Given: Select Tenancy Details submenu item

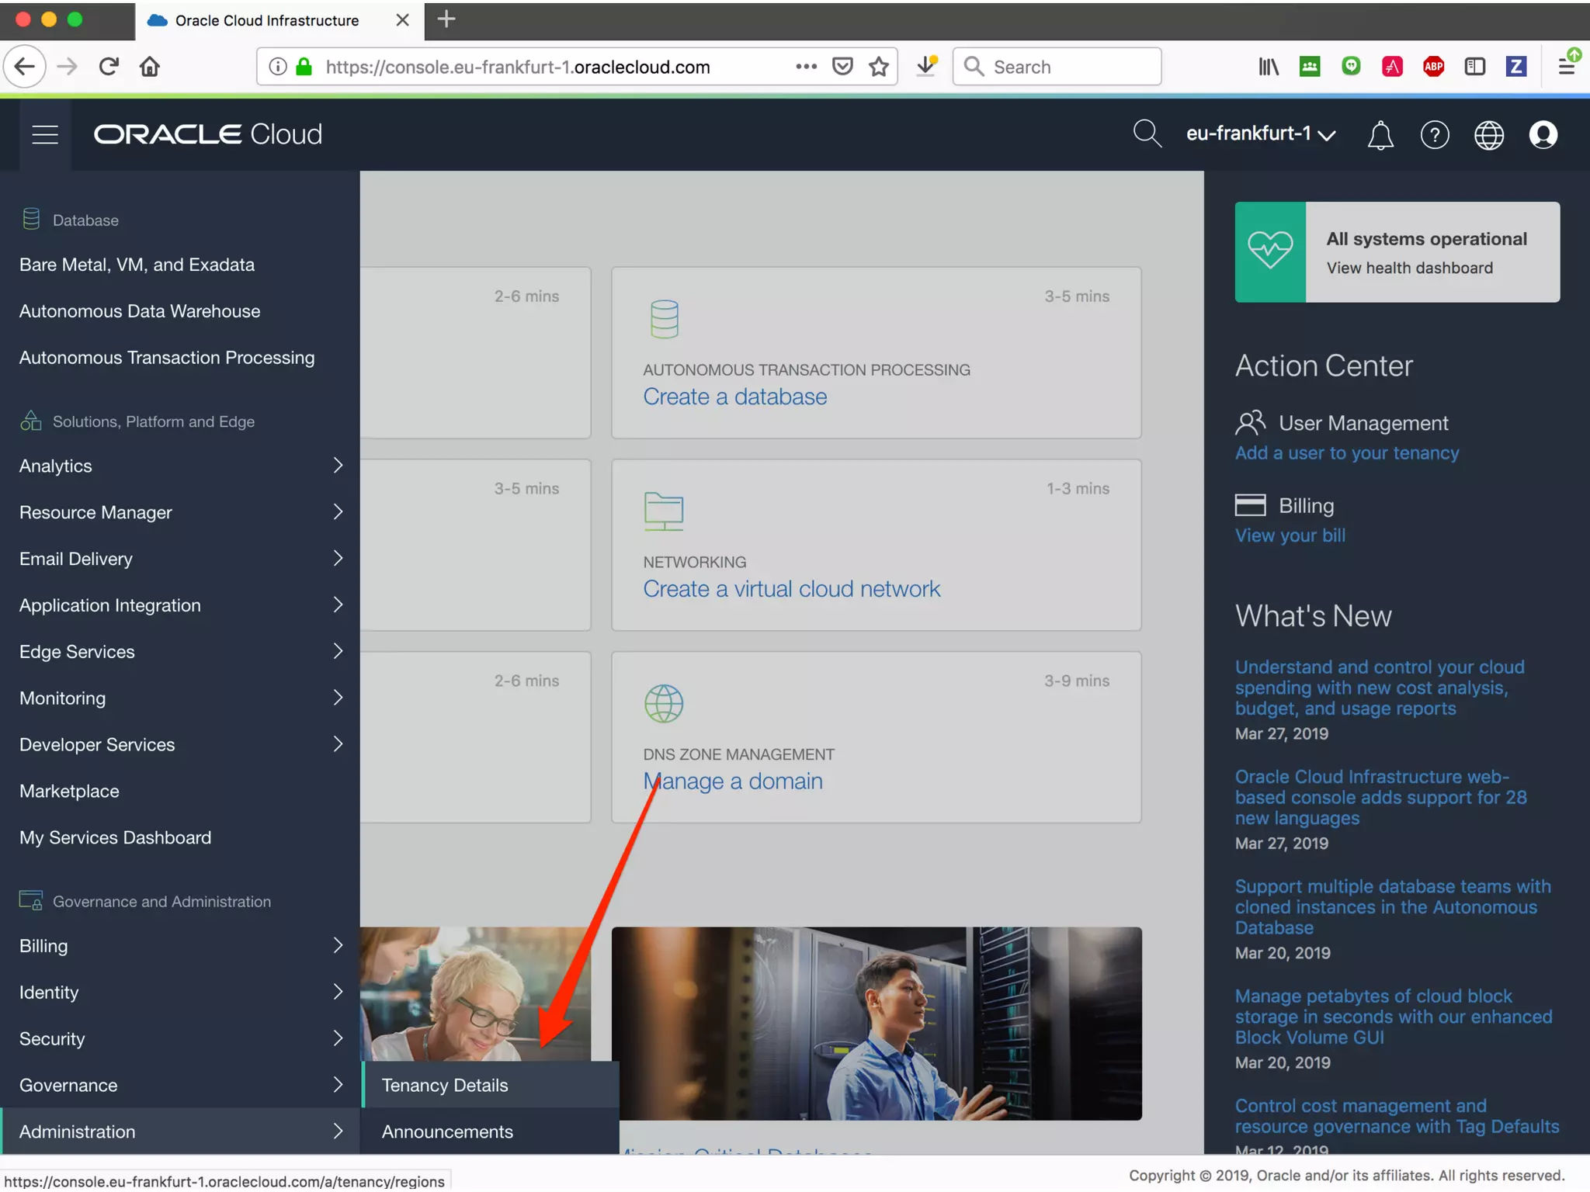Looking at the screenshot, I should point(445,1085).
